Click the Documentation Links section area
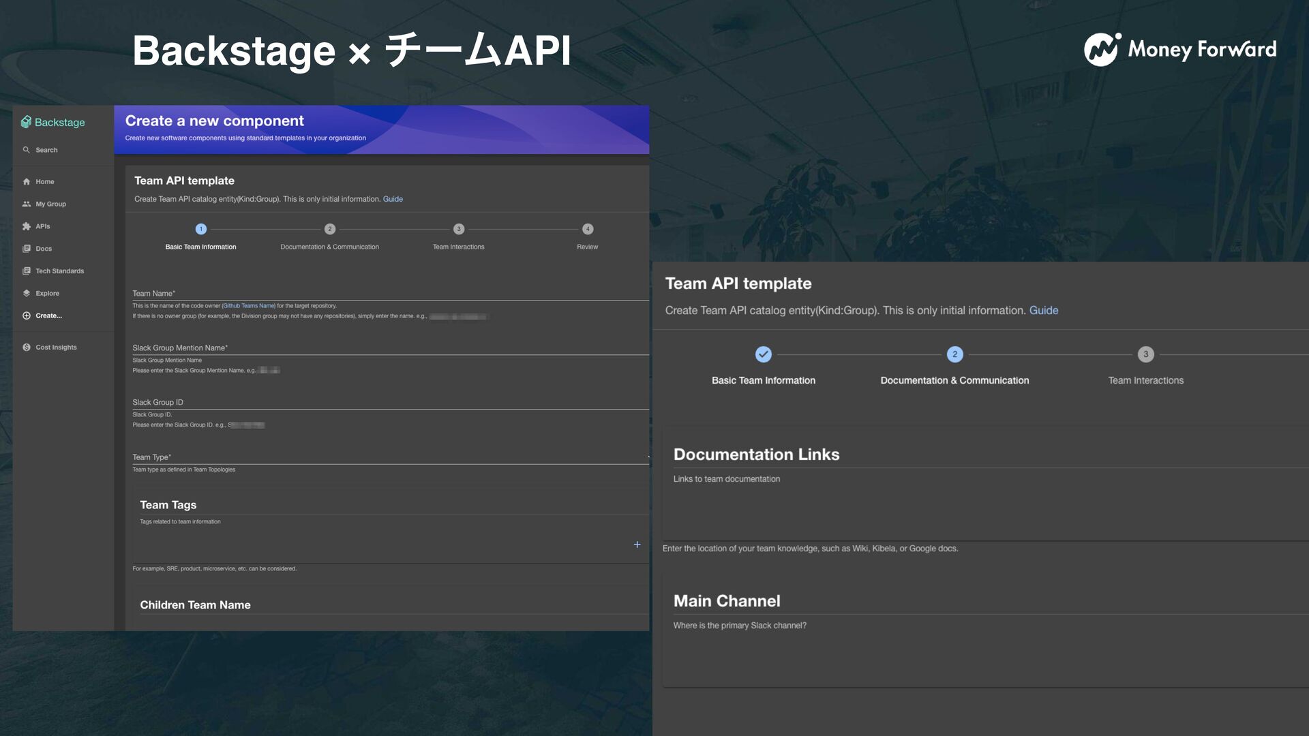The image size is (1309, 736). (986, 485)
